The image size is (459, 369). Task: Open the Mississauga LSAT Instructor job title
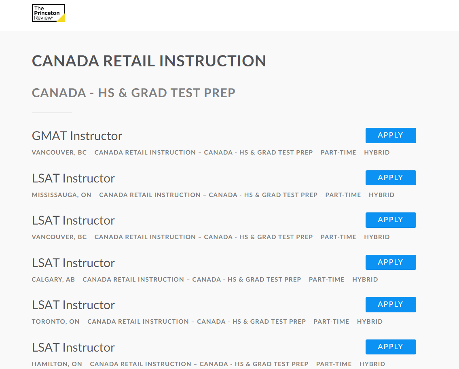tap(73, 178)
